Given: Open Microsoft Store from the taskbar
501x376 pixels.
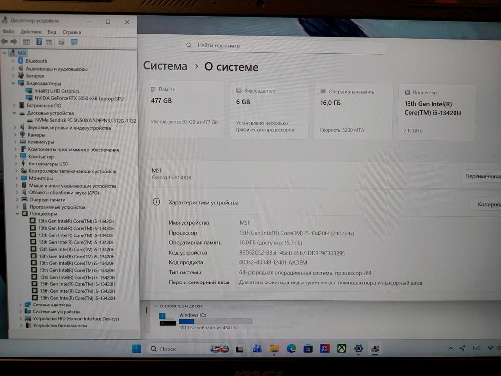Looking at the screenshot, I should pyautogui.click(x=308, y=349).
